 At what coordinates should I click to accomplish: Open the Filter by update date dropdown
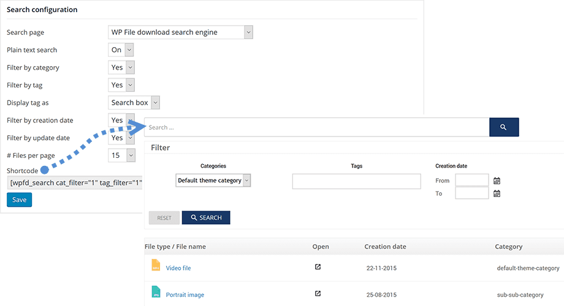click(121, 138)
